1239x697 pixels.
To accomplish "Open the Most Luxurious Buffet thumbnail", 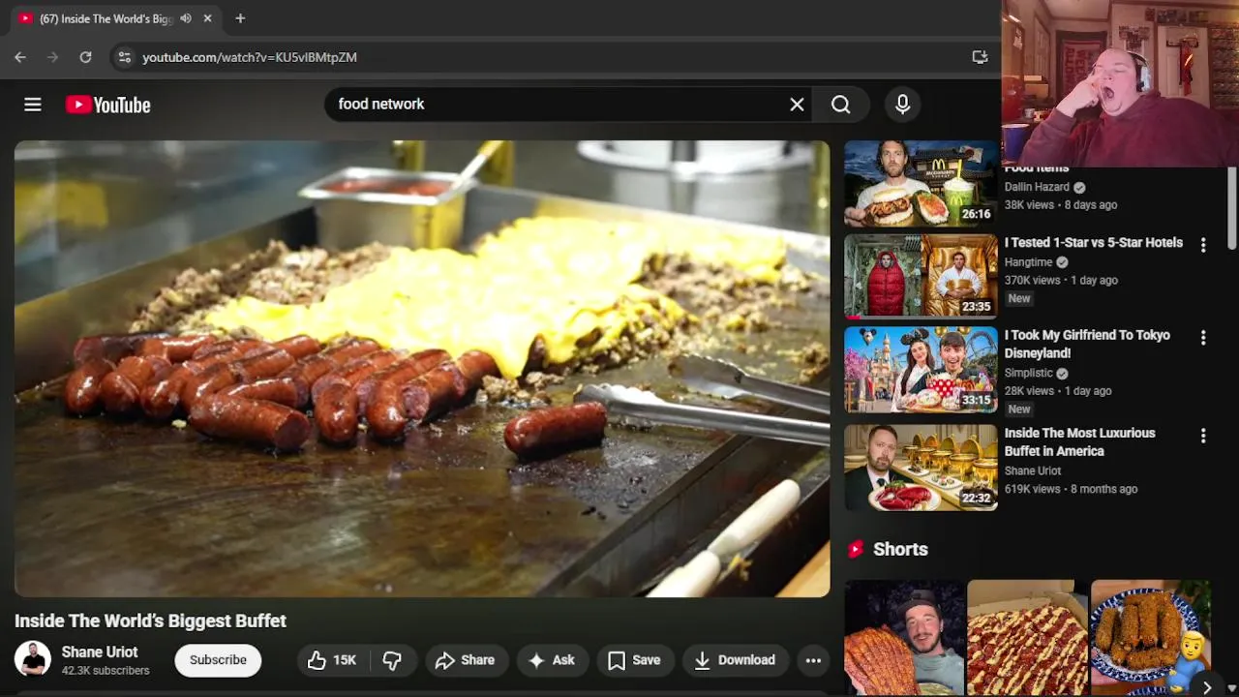I will pyautogui.click(x=921, y=468).
